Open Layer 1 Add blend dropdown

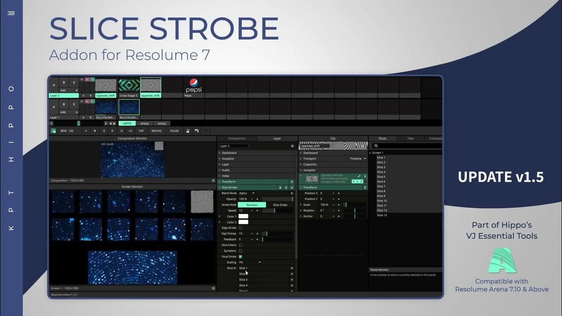pyautogui.click(x=69, y=112)
